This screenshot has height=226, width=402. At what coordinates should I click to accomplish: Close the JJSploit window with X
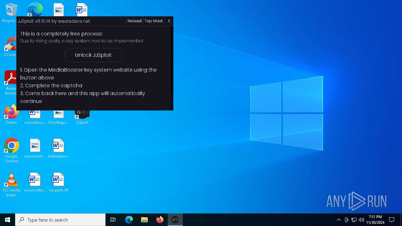[169, 21]
